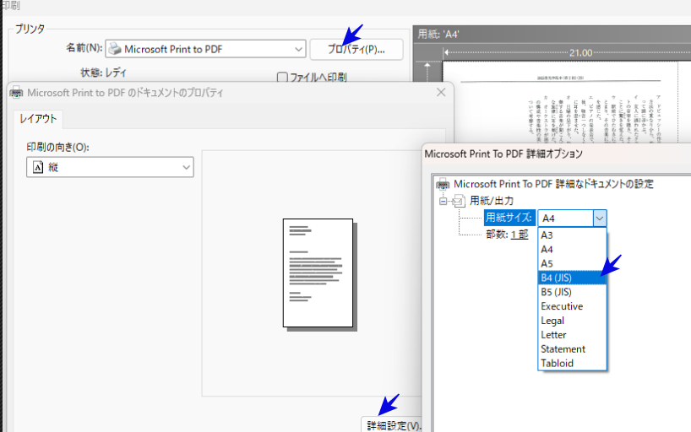The width and height of the screenshot is (691, 432).
Task: Choose Executive paper size
Action: click(x=572, y=306)
